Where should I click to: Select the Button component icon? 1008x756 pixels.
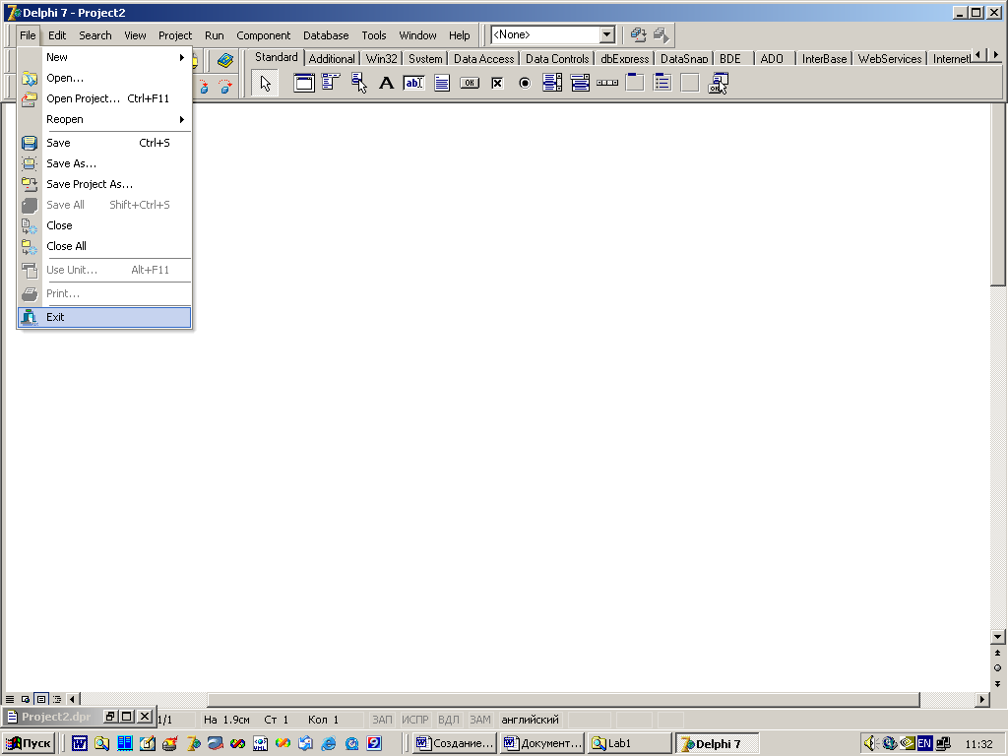coord(470,83)
